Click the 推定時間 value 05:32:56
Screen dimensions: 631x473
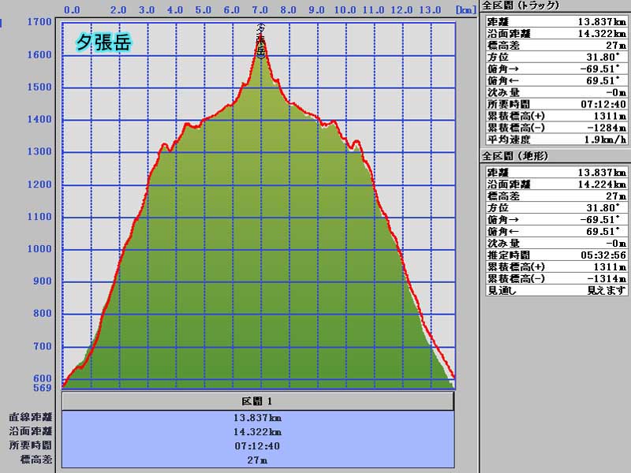pos(602,255)
